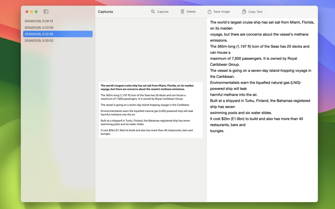Copy the recognized text to clipboard
The height and width of the screenshot is (209, 335).
click(252, 11)
